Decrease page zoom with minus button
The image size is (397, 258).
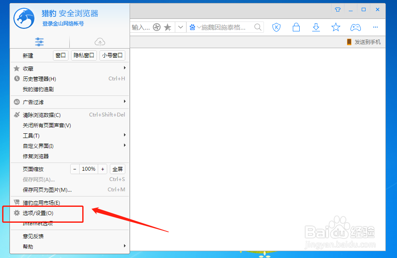click(74, 169)
